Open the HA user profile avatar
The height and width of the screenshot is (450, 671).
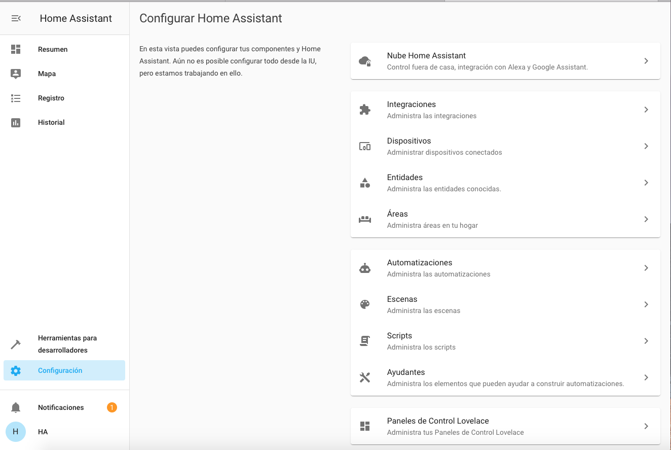click(16, 432)
